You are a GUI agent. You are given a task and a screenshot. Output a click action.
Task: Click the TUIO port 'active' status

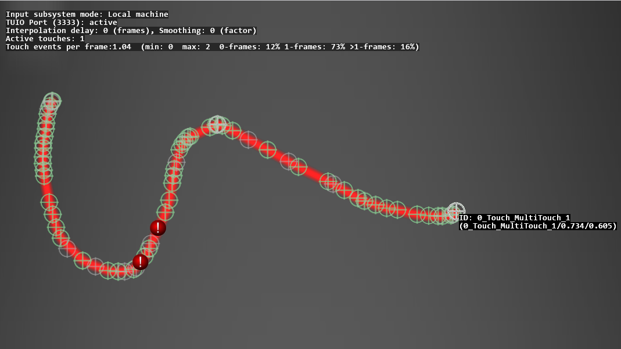[x=103, y=22]
